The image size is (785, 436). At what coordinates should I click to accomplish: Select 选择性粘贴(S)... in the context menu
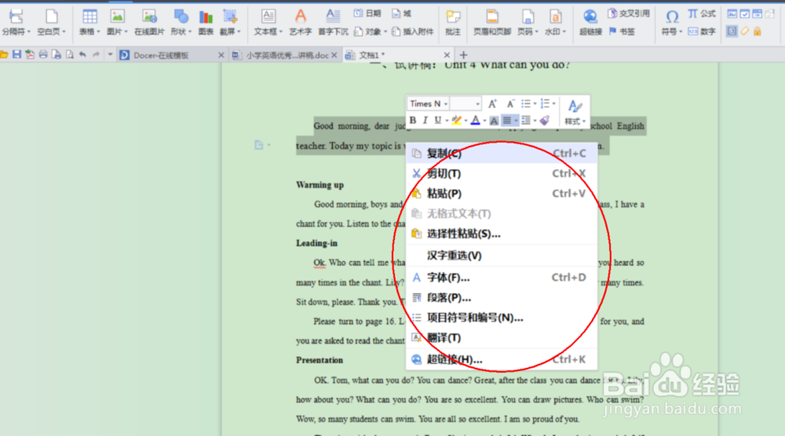502,234
